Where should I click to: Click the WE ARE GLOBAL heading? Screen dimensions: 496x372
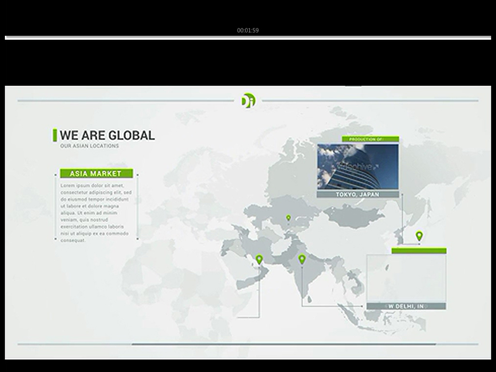[x=107, y=135]
